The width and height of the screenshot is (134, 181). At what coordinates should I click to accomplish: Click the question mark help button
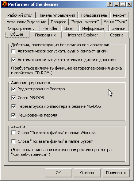110,4
